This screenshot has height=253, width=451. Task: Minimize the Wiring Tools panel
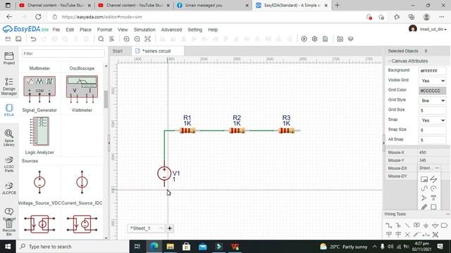pyautogui.click(x=448, y=214)
